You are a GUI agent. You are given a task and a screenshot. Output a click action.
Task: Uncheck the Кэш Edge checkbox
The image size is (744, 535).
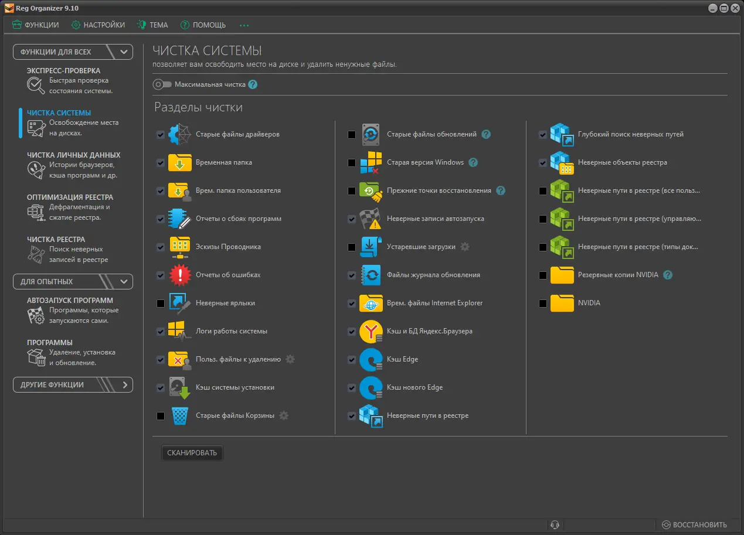click(x=352, y=360)
